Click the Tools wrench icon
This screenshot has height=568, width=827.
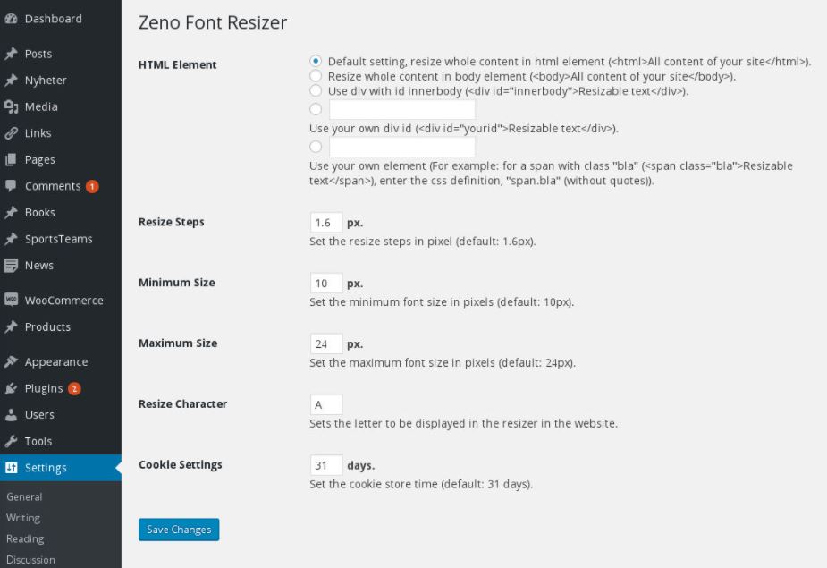tap(11, 441)
